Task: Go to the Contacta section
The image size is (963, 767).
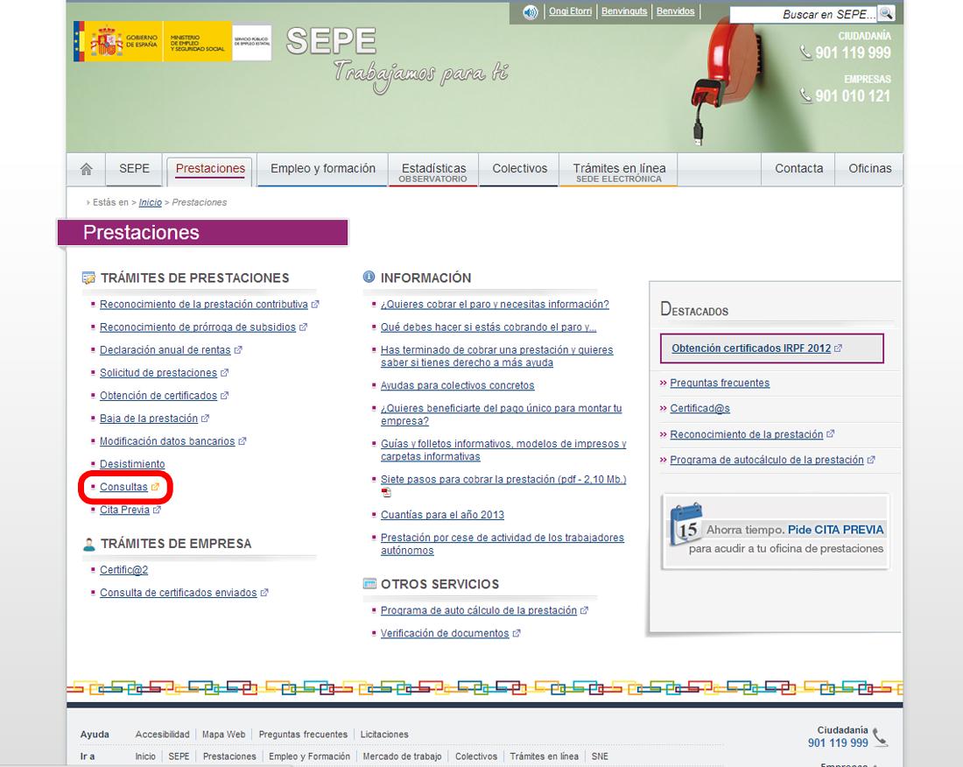Action: click(x=798, y=169)
